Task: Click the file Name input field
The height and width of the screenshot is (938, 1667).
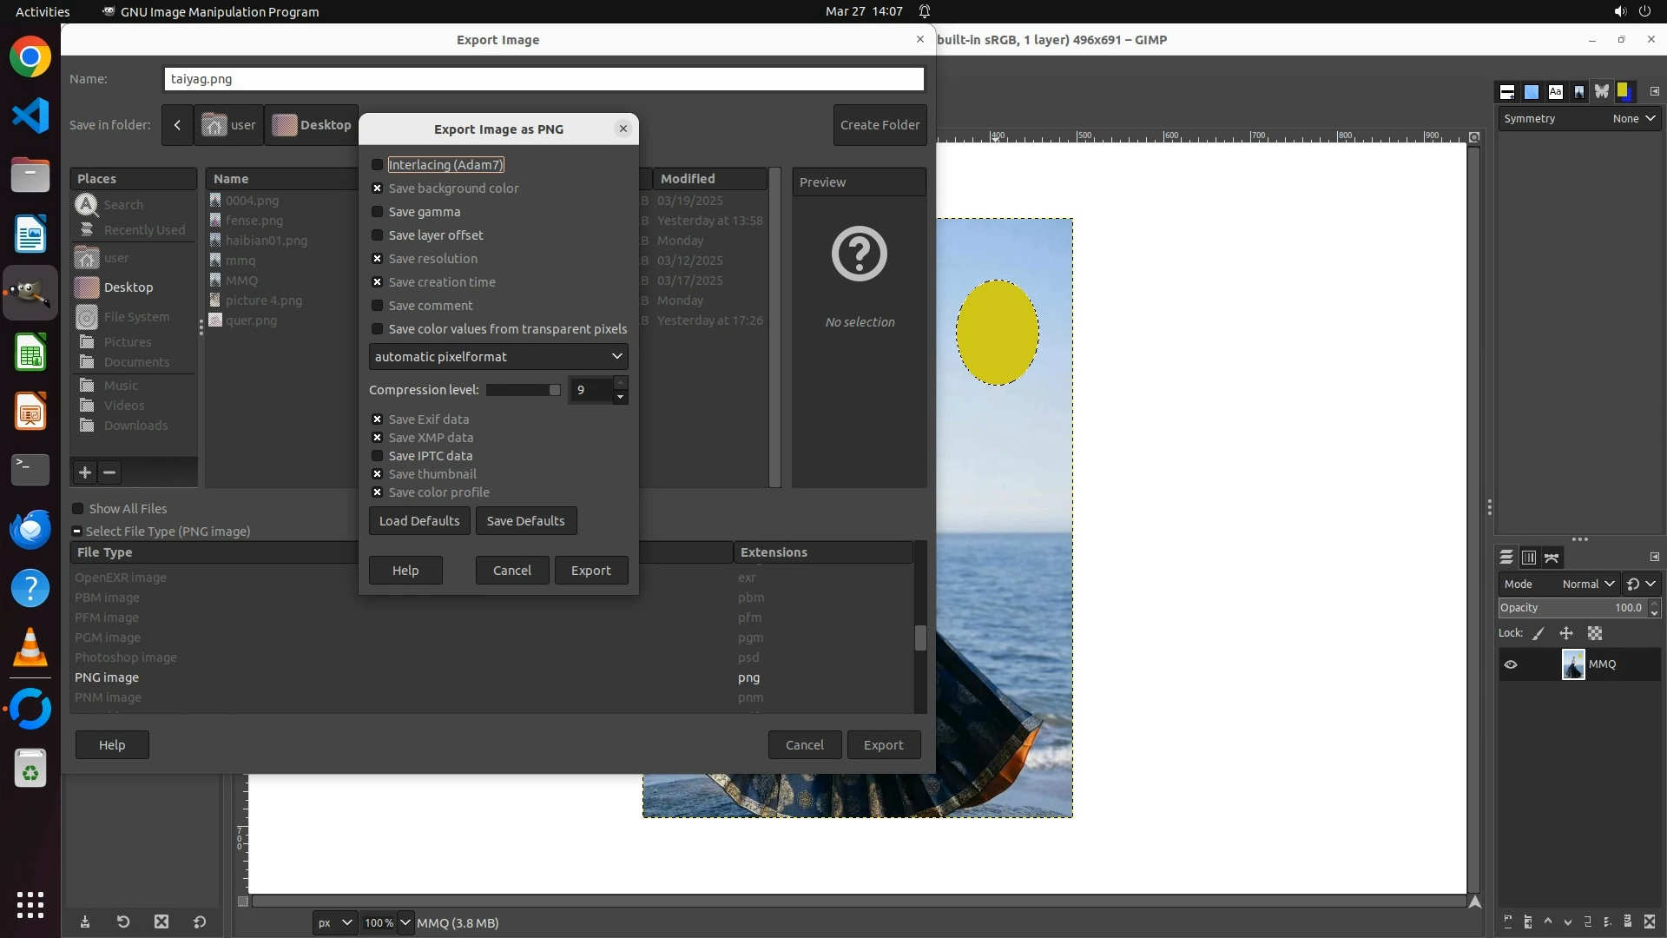Action: click(x=544, y=79)
